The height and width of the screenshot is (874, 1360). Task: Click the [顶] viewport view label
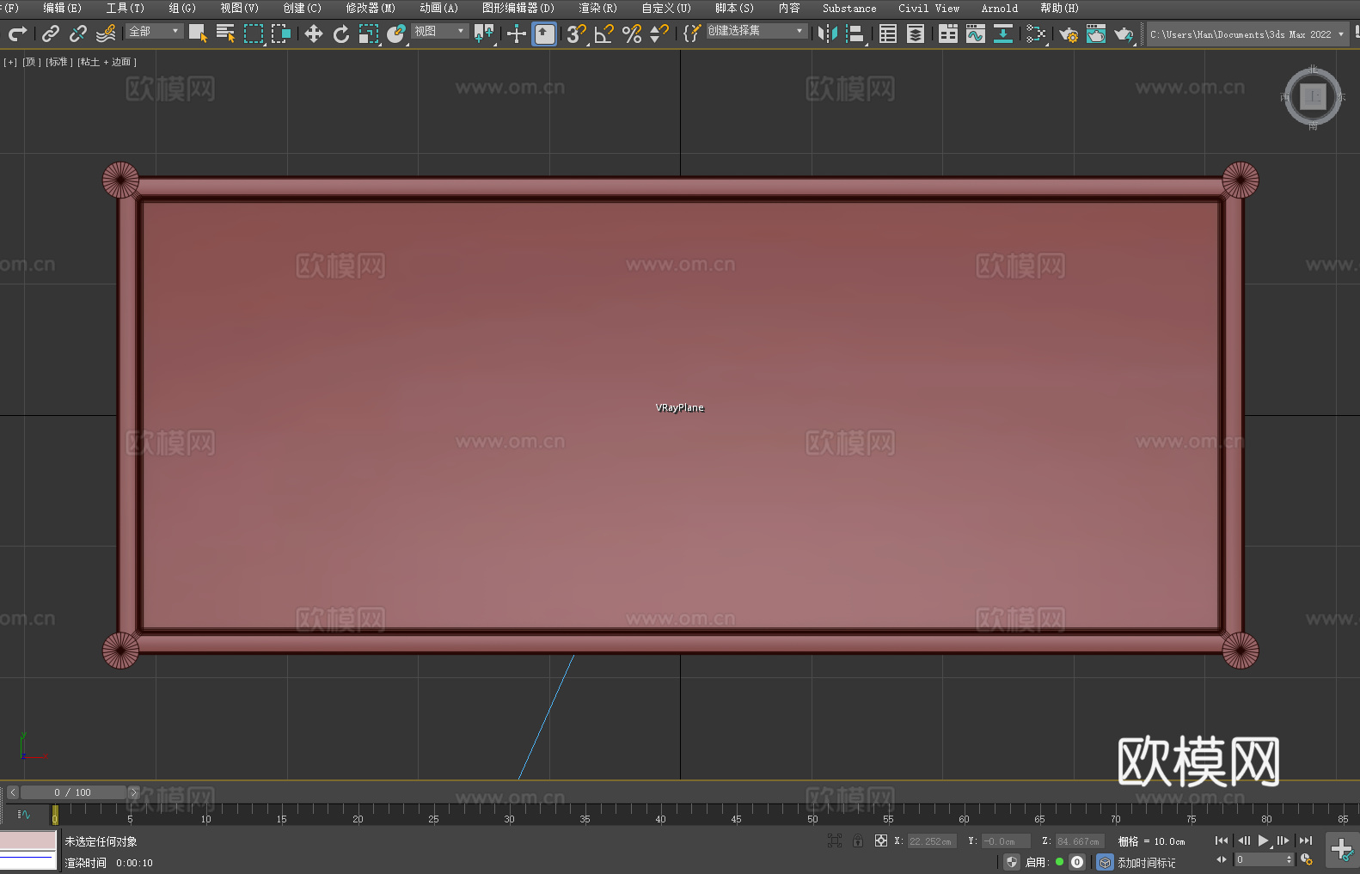32,62
